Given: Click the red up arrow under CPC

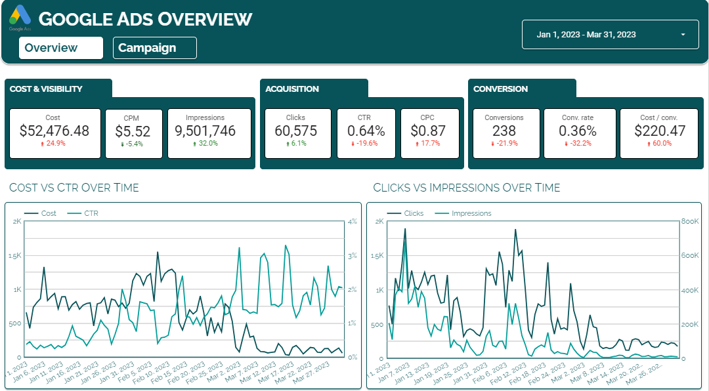Looking at the screenshot, I should (x=417, y=144).
